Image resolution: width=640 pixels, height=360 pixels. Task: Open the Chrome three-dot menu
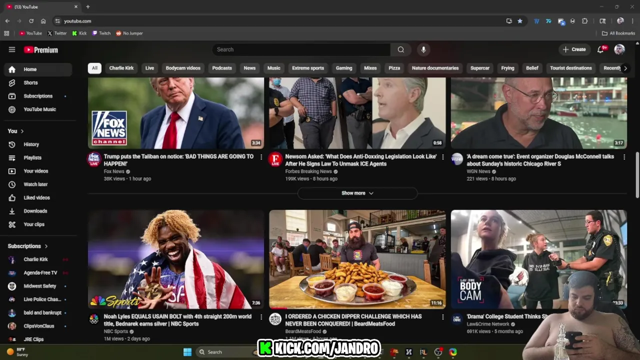click(x=632, y=21)
